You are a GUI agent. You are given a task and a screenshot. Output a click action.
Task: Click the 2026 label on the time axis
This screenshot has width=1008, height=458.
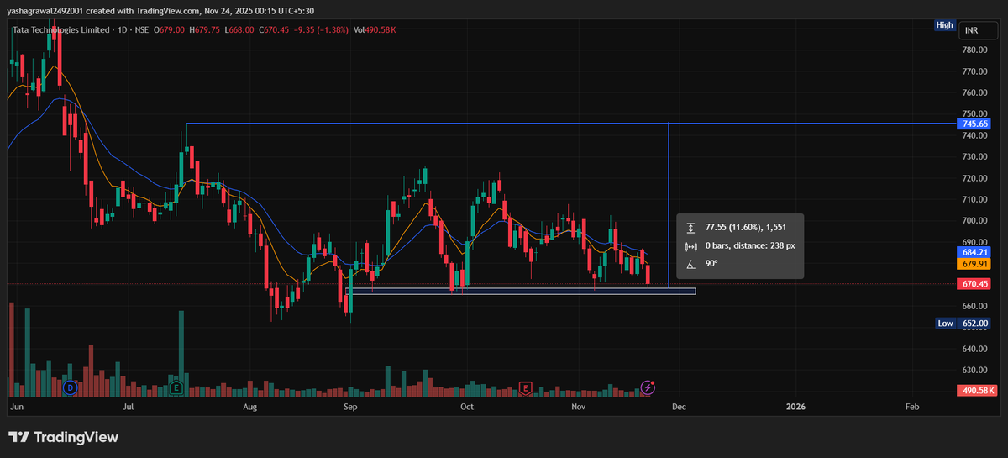pos(795,407)
